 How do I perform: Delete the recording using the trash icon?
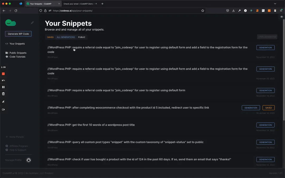point(3,94)
